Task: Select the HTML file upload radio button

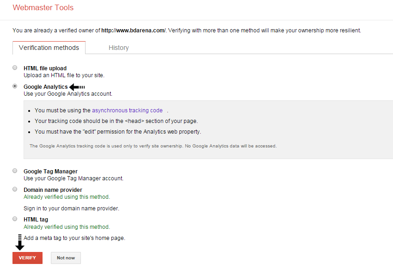Action: 15,67
